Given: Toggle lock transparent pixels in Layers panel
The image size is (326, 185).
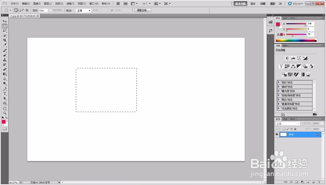Looking at the screenshot, I should tap(284, 129).
